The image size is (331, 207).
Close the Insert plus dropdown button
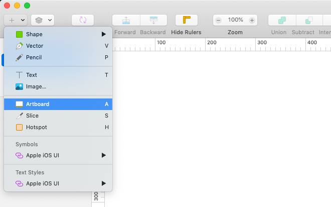(16, 20)
